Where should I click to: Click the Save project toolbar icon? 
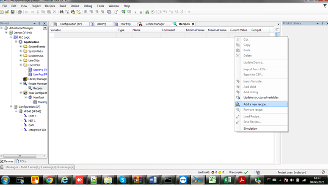pos(13,12)
